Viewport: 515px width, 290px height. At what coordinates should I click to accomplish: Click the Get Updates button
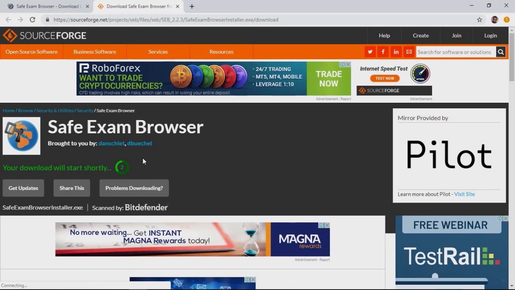[x=23, y=188]
